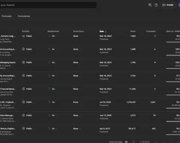Click monetization icon for the Jun 13, 2020 video
180x143 pixels.
pyautogui.click(x=49, y=115)
